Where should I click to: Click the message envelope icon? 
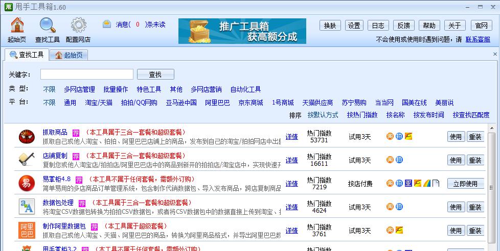coord(107,24)
